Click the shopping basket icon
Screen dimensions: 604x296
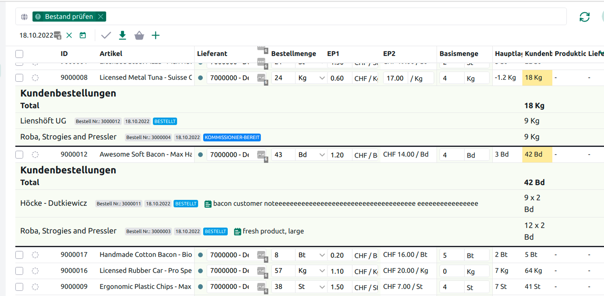[x=139, y=35]
